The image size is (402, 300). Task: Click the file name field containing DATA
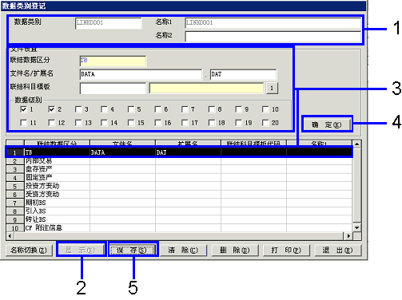141,74
